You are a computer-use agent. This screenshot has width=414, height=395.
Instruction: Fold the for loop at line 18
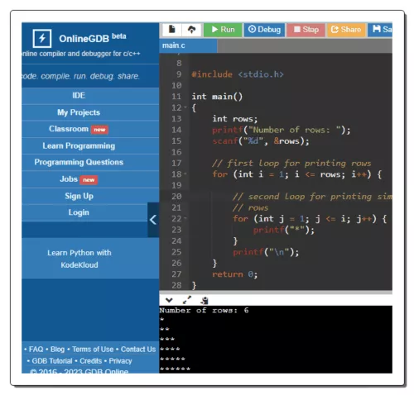point(185,174)
